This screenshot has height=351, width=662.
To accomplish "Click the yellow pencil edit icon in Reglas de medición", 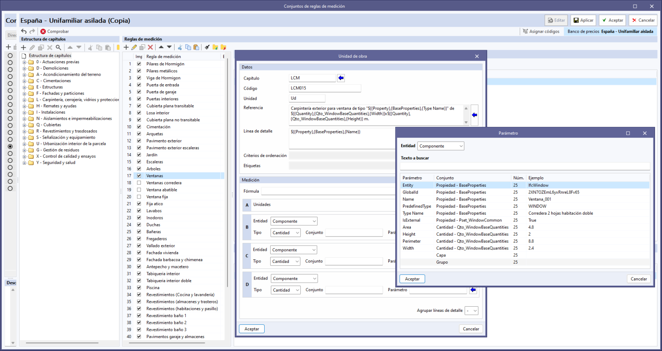I will pos(134,47).
